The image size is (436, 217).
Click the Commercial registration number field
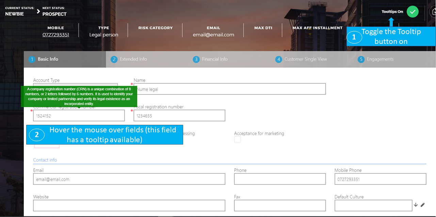tap(79, 116)
